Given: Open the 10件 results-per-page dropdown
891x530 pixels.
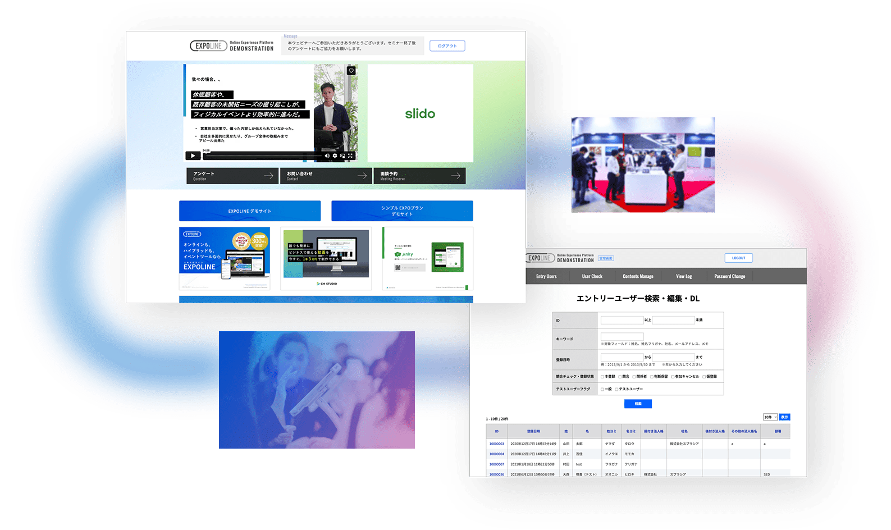Looking at the screenshot, I should (x=770, y=417).
